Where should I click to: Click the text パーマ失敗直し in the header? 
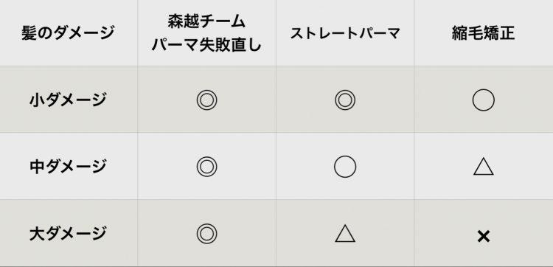(206, 45)
